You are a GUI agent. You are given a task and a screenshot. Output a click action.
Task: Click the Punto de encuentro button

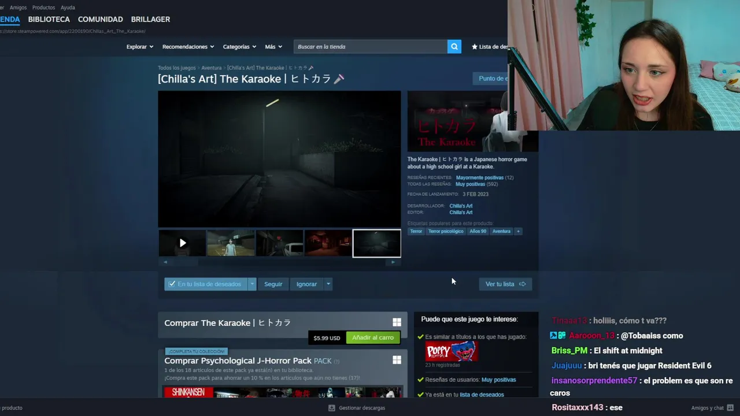[491, 79]
